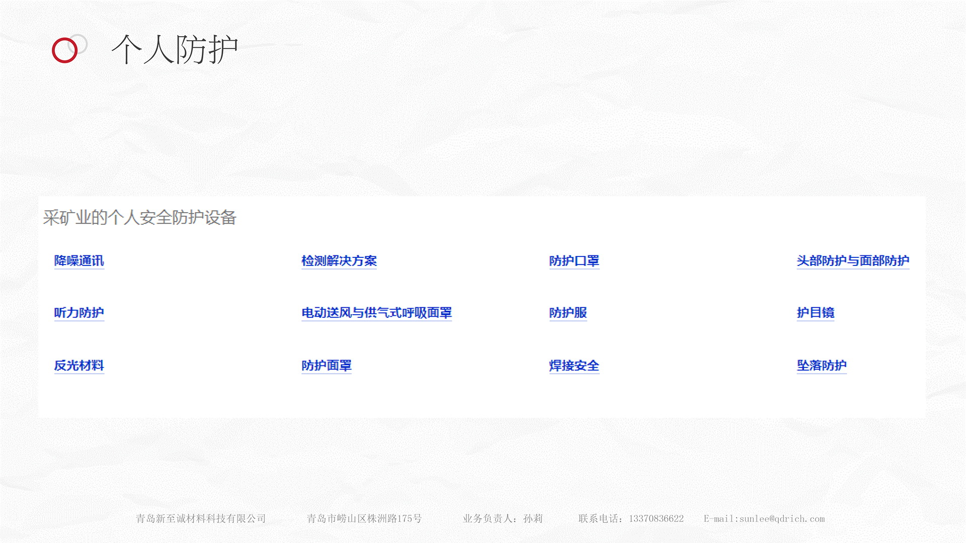Open the 焊接安全 link

[574, 366]
